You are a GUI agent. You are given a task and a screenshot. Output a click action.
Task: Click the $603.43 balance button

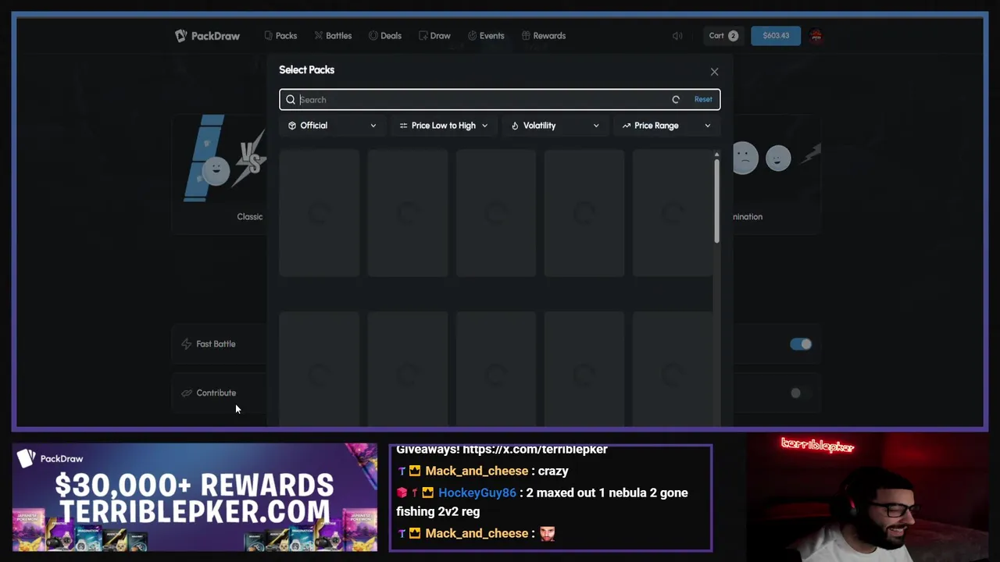click(x=776, y=36)
